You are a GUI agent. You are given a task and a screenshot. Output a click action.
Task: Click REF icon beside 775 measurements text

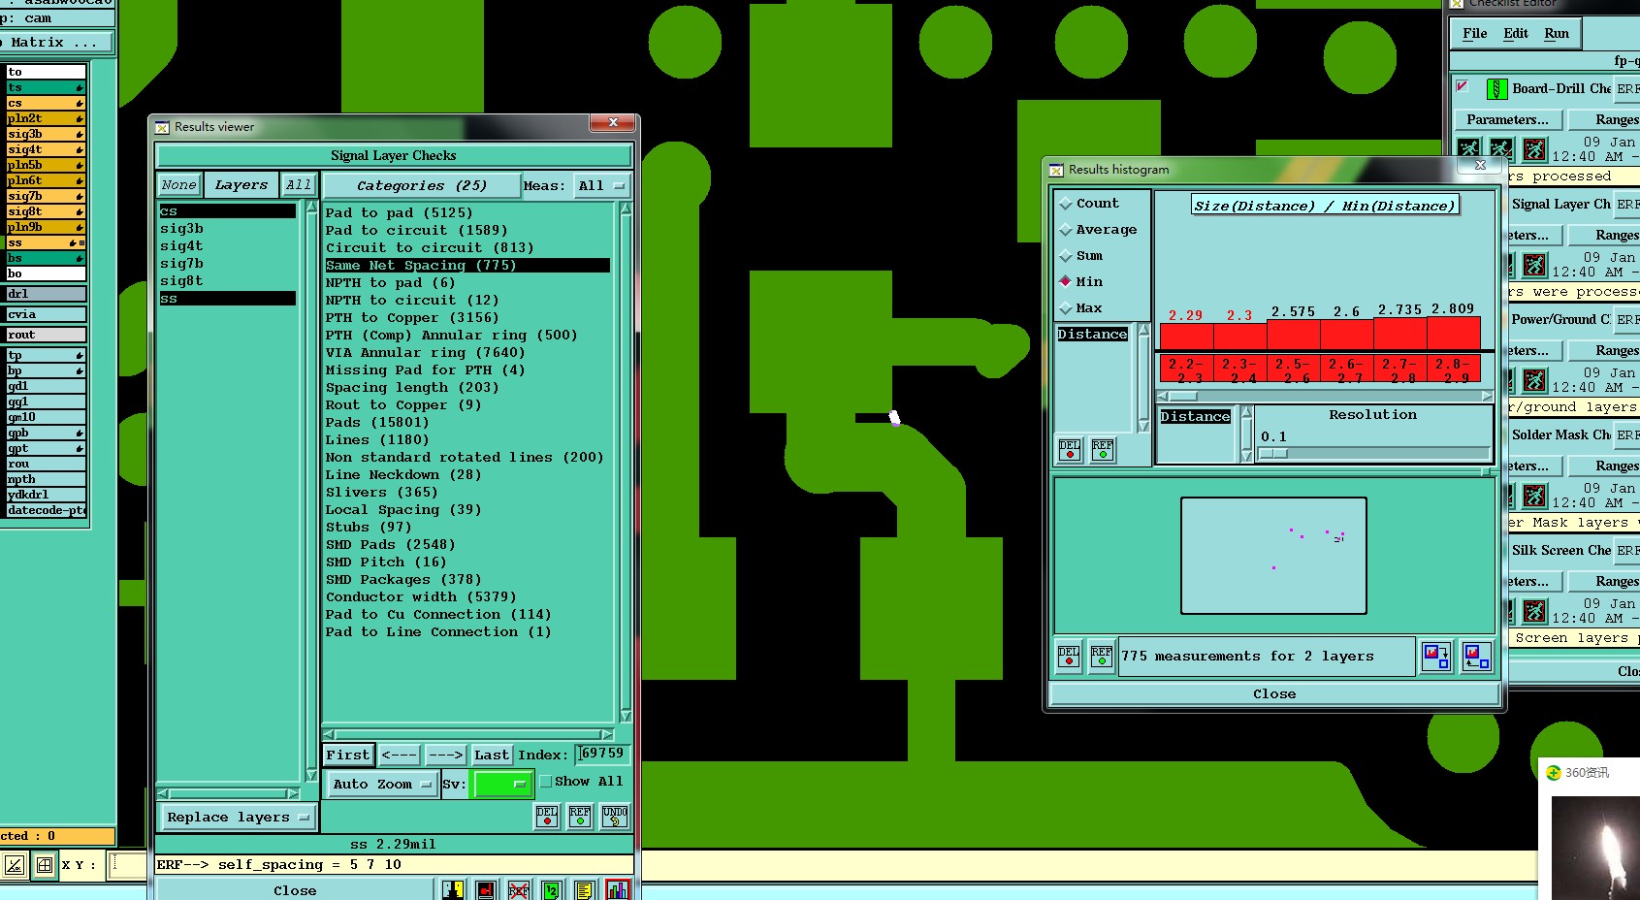tap(1102, 657)
